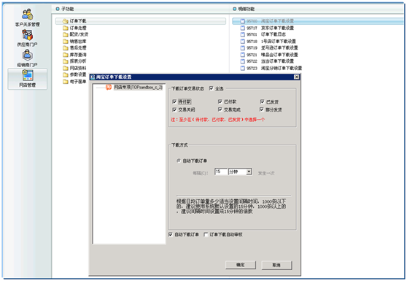Close the 淘宝订单下载设置 dialog
The height and width of the screenshot is (281, 407).
[x=296, y=77]
